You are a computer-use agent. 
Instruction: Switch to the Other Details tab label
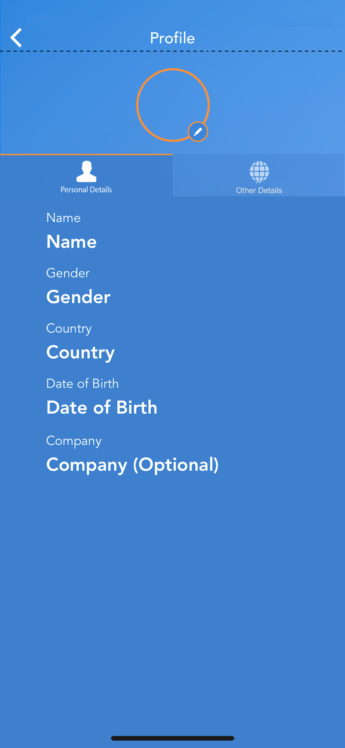point(259,190)
